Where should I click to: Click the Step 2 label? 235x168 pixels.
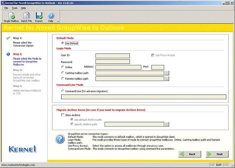coord(18,54)
